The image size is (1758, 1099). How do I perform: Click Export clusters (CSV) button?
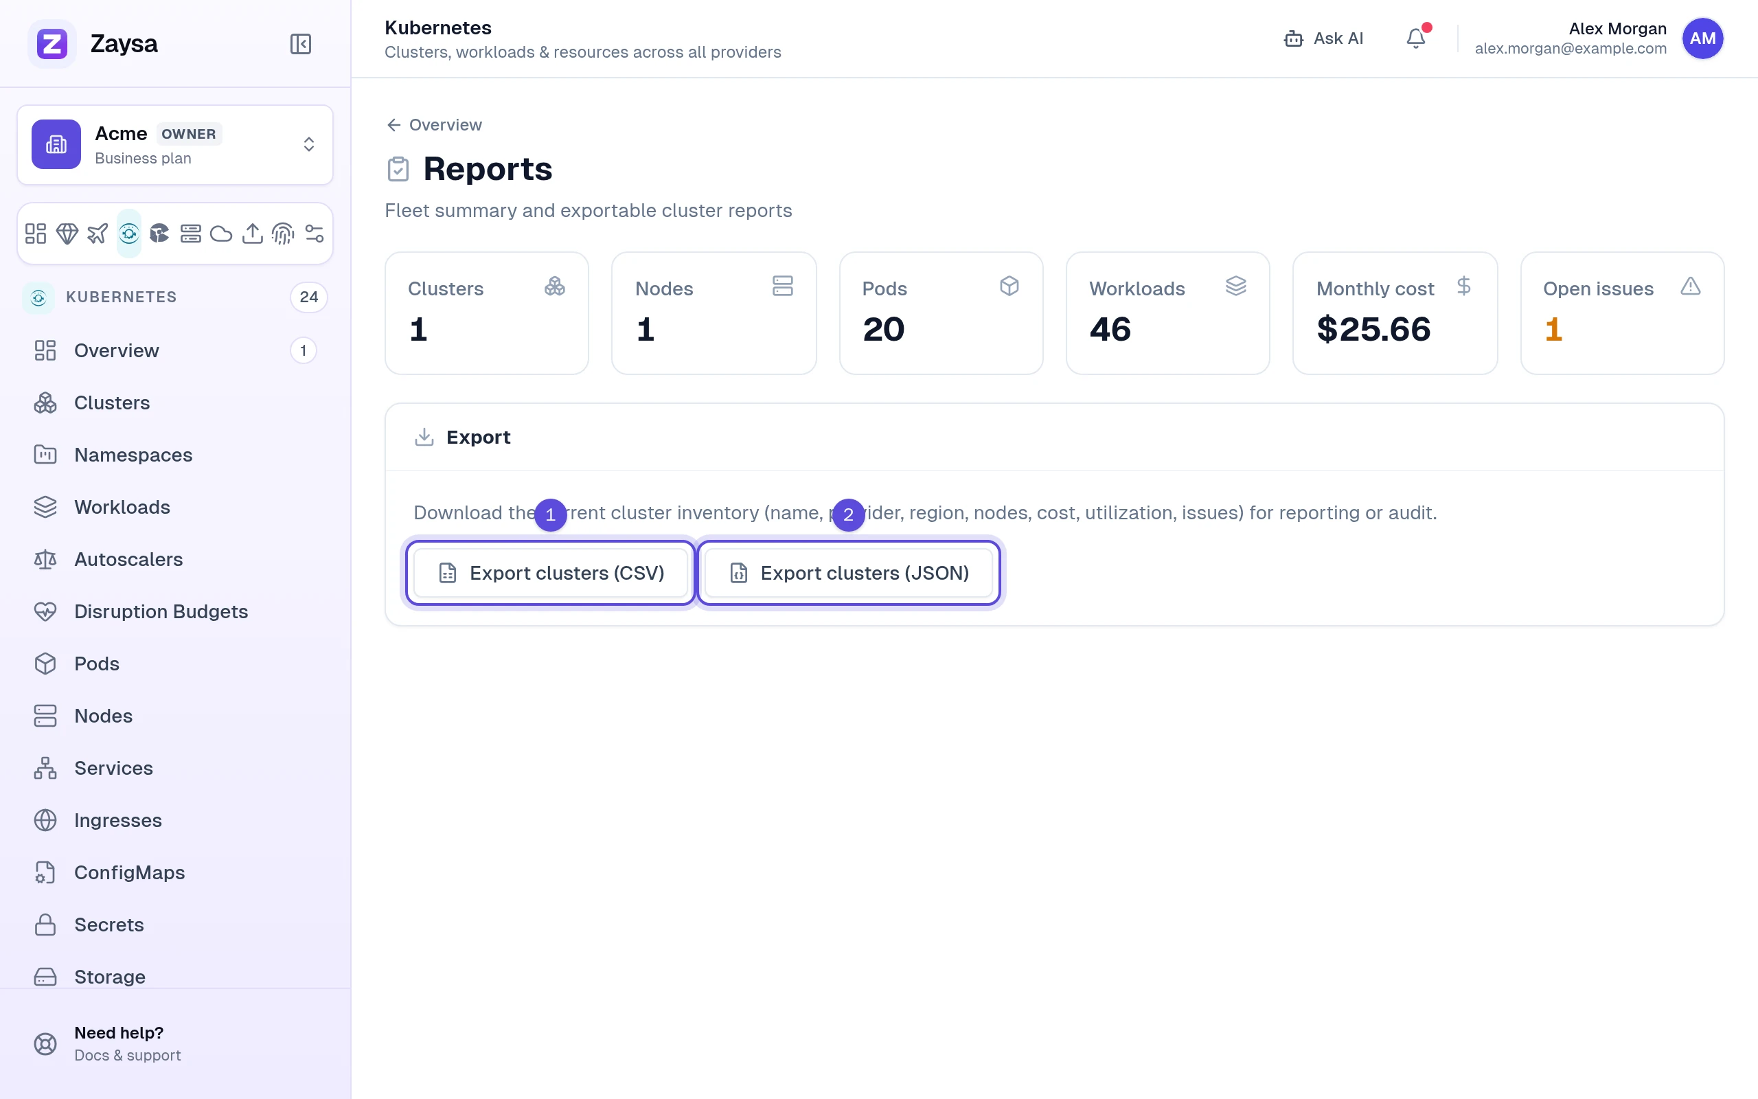[x=551, y=573]
